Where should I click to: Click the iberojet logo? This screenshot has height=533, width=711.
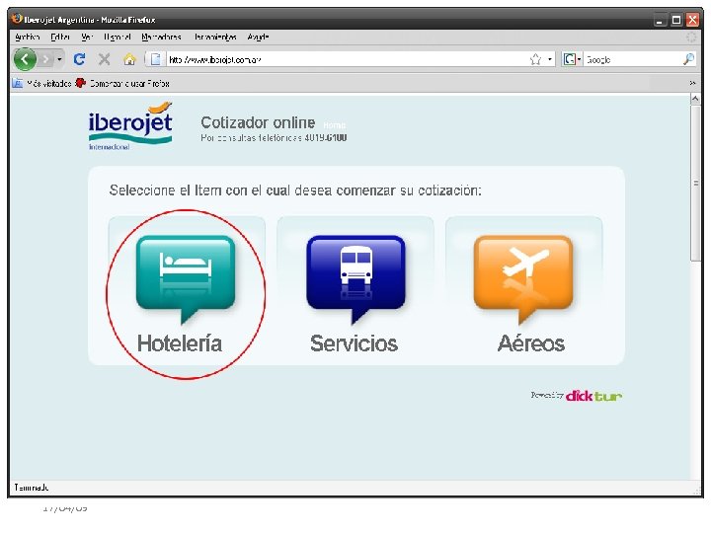(x=130, y=126)
